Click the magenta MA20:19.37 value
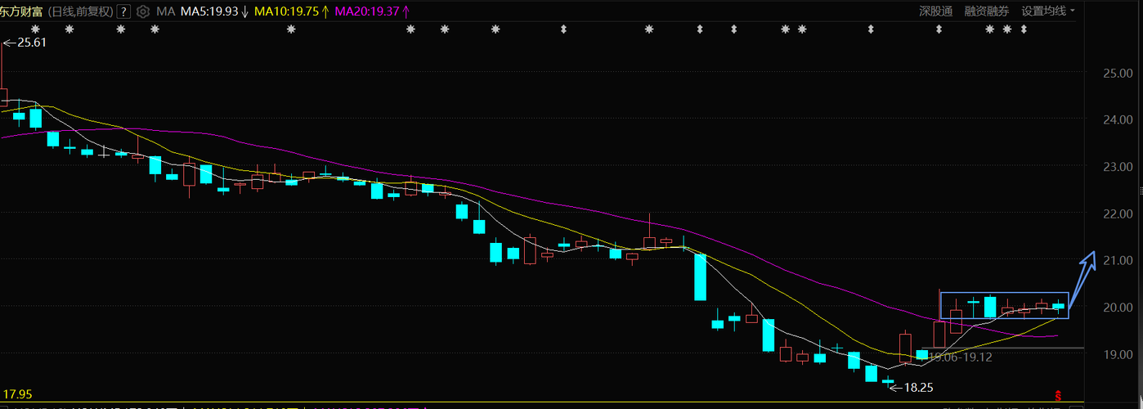The width and height of the screenshot is (1143, 409). point(367,11)
